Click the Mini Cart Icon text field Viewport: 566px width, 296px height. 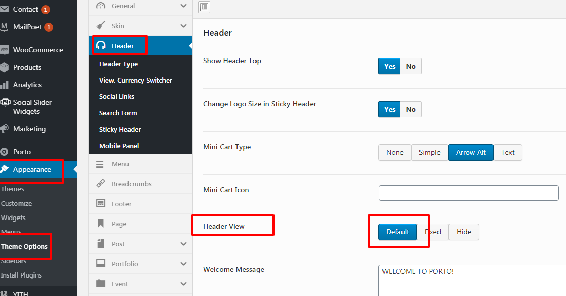tap(468, 193)
